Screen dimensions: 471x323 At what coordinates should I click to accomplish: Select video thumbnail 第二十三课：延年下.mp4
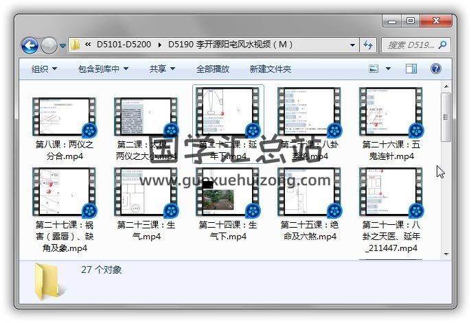click(x=227, y=112)
